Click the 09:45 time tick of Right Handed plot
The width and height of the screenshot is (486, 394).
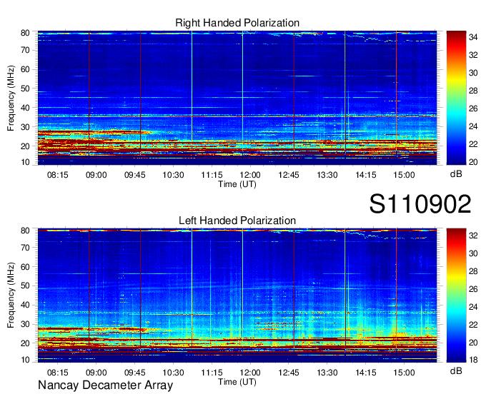click(135, 175)
